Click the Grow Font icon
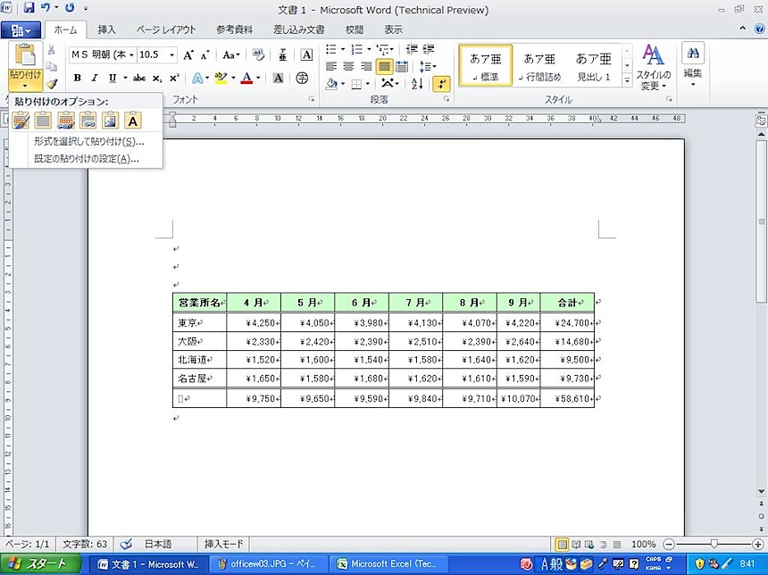This screenshot has height=575, width=768. pyautogui.click(x=188, y=54)
